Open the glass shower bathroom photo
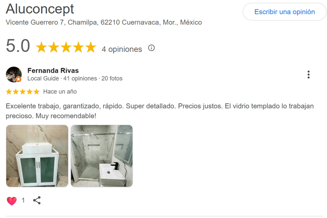 click(102, 156)
